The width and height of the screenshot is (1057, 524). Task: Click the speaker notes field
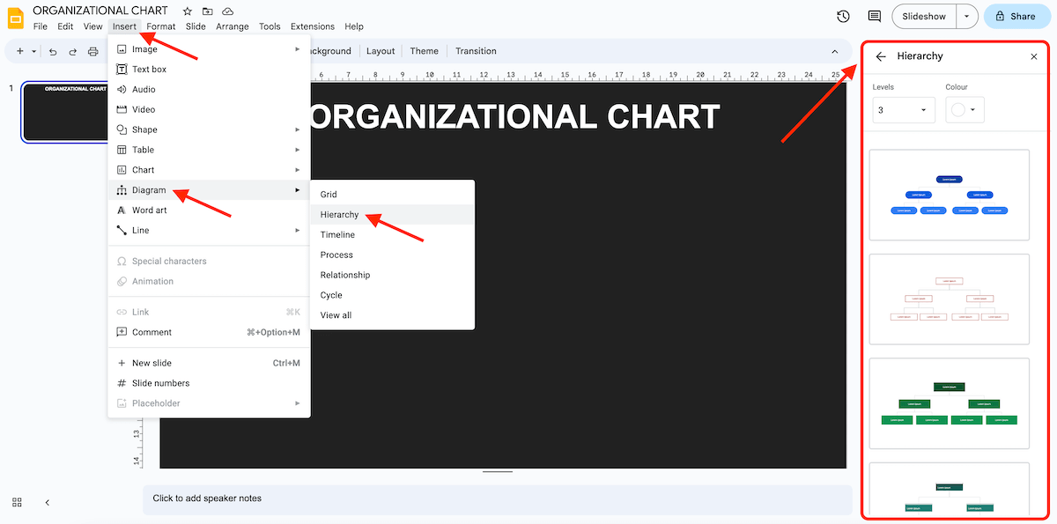(x=497, y=498)
